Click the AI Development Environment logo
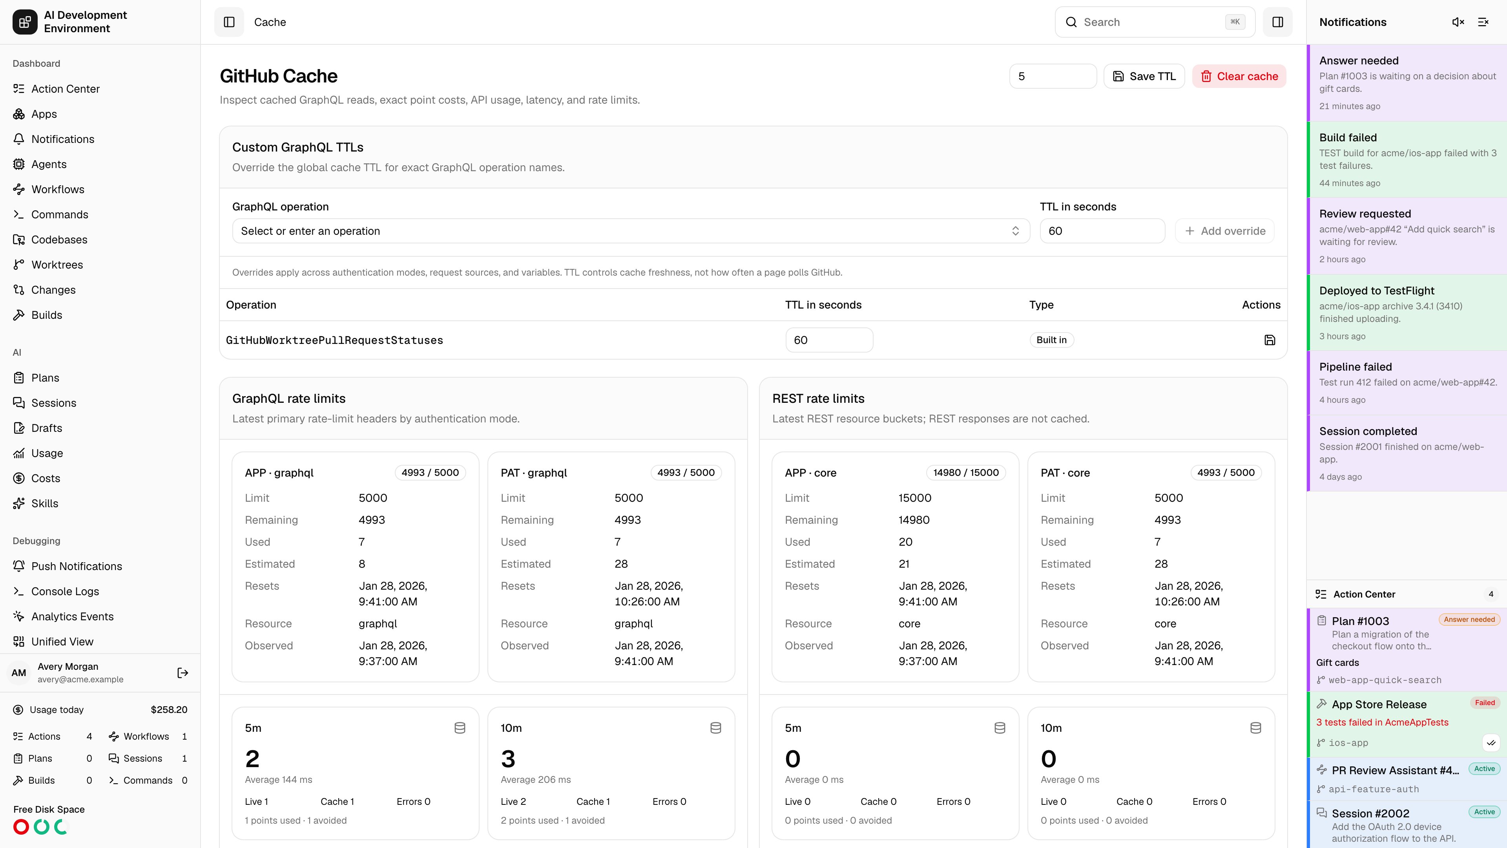 tap(25, 22)
